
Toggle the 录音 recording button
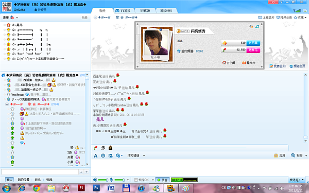click(x=162, y=180)
